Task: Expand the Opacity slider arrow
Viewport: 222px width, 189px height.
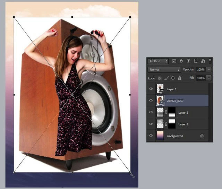Action: coord(209,69)
